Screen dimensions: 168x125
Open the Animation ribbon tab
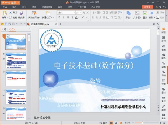coord(34,7)
